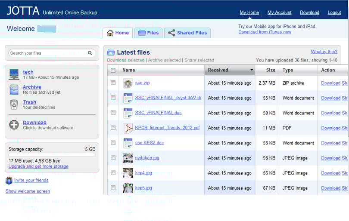Sort the table by Size column
This screenshot has width=349, height=221.
click(x=271, y=70)
